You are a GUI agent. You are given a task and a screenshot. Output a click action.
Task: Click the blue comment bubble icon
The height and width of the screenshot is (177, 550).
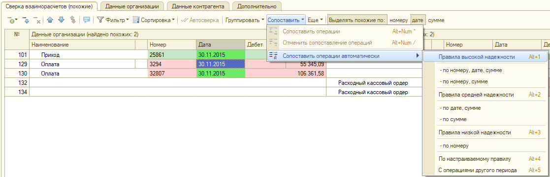pyautogui.click(x=86, y=20)
